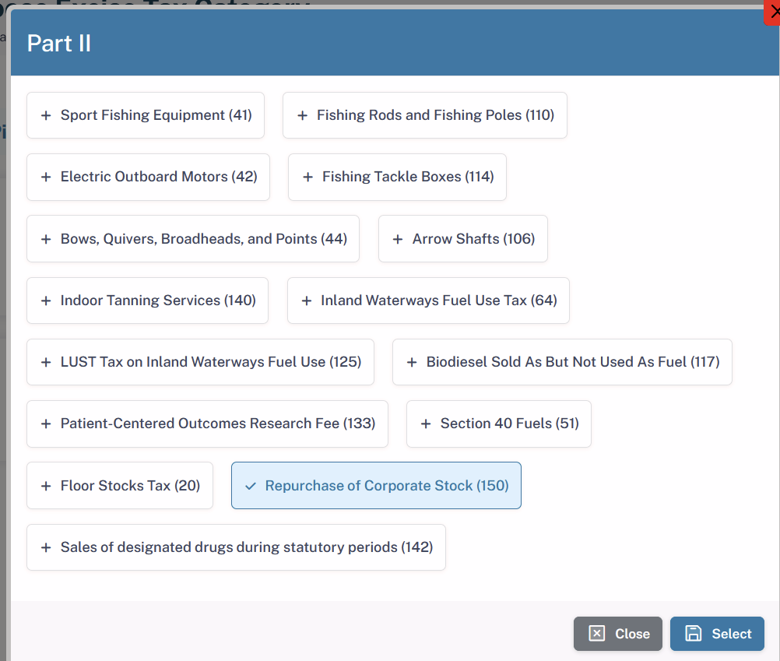Select Fishing Tackle Boxes (114) category
Viewport: 780px width, 661px height.
click(397, 177)
